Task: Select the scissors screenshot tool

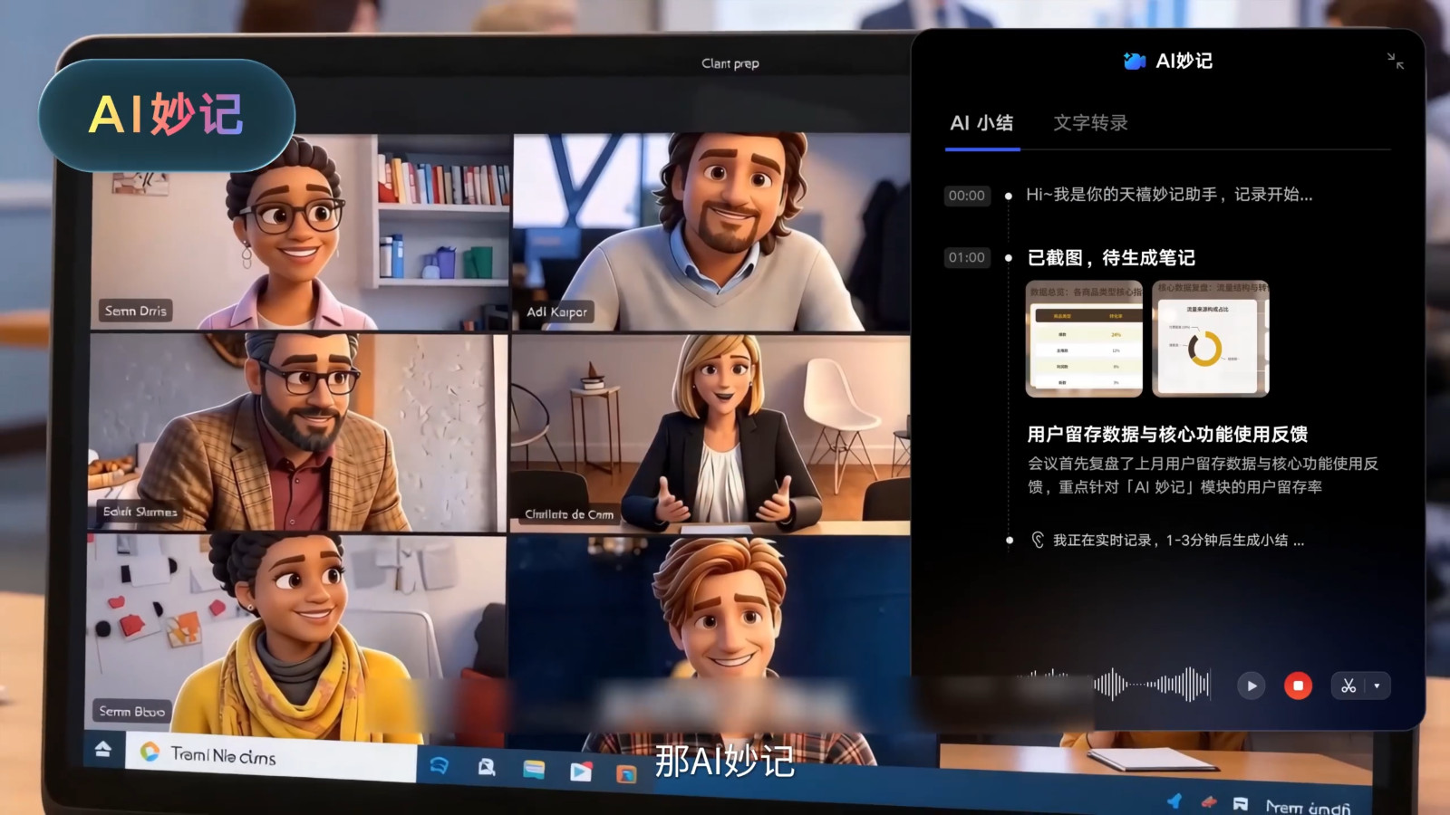Action: click(x=1348, y=686)
